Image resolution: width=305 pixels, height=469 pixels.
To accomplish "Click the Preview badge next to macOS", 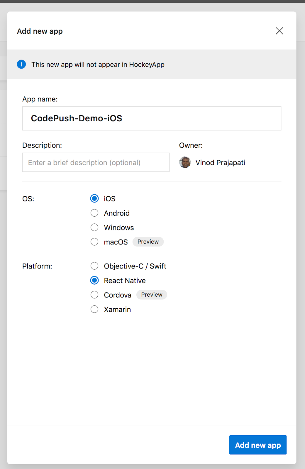I will click(148, 242).
